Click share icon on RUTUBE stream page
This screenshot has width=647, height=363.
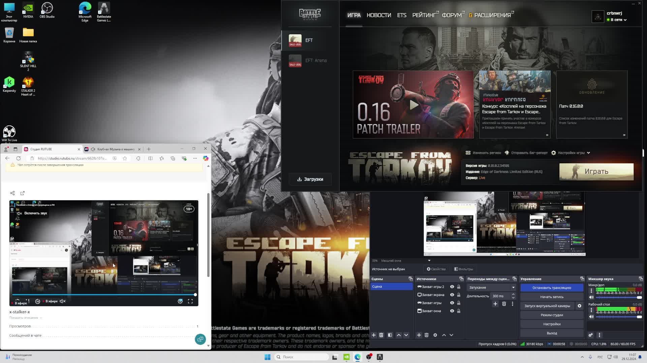coord(12,193)
